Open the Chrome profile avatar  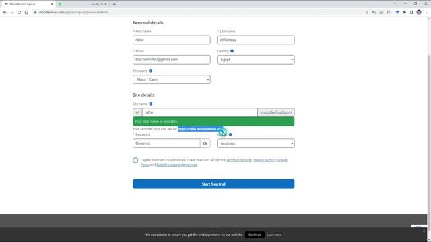(419, 12)
